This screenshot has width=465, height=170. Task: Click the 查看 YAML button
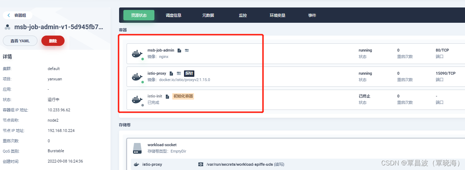(x=20, y=41)
